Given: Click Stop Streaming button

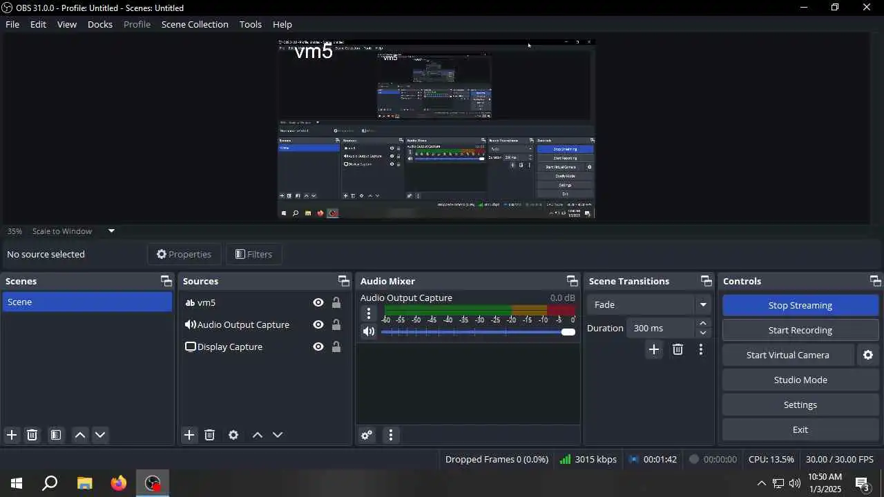Looking at the screenshot, I should pos(800,305).
